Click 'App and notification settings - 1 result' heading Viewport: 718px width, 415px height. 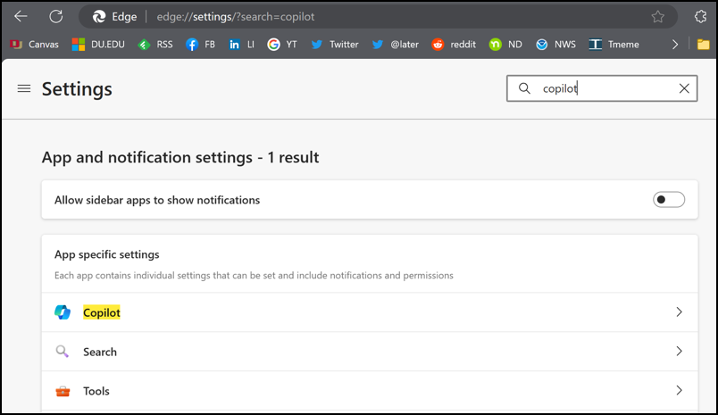pos(180,157)
